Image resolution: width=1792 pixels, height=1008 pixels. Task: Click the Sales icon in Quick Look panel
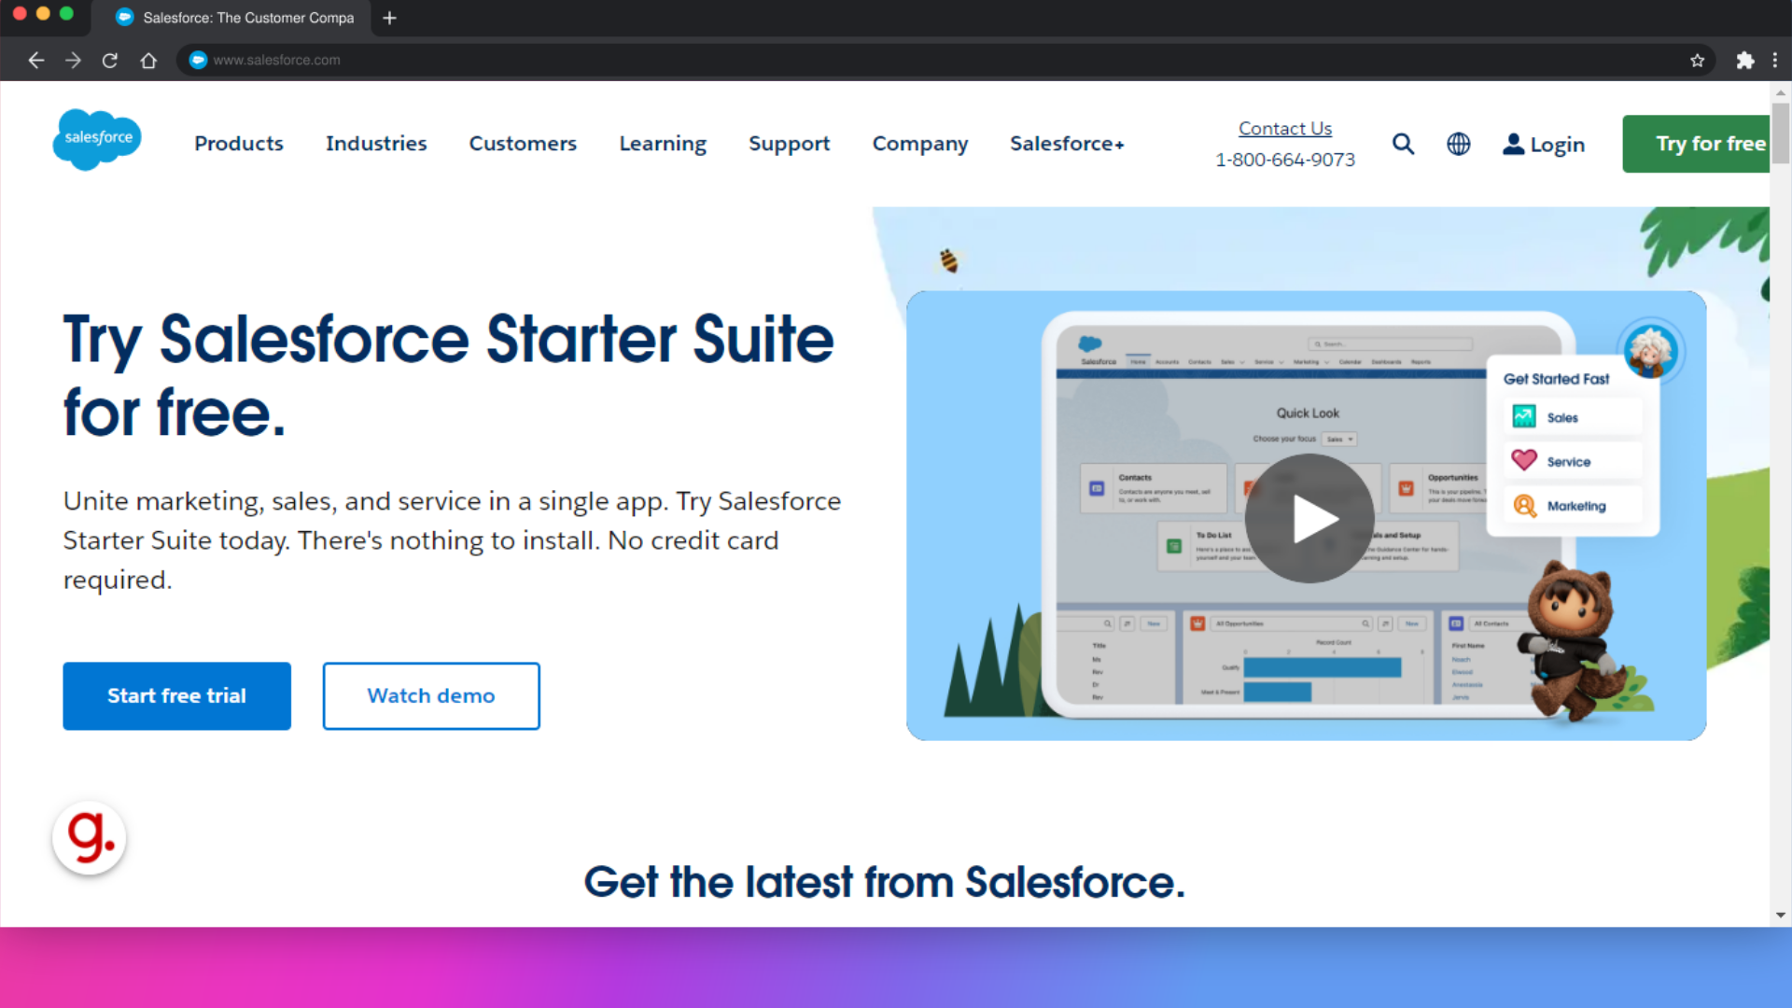click(x=1524, y=416)
